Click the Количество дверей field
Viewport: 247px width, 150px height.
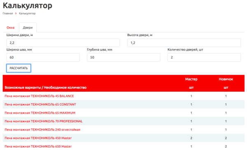[x=204, y=58]
